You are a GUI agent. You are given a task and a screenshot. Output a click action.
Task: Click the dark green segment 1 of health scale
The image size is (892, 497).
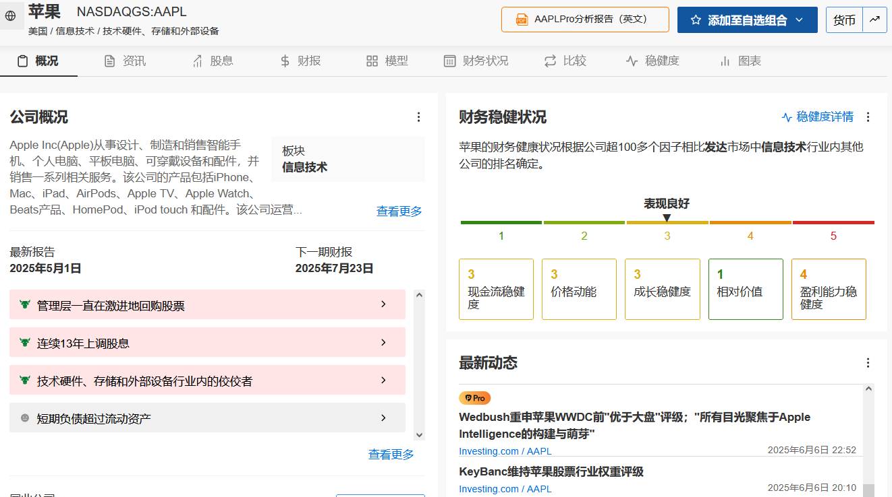click(501, 222)
